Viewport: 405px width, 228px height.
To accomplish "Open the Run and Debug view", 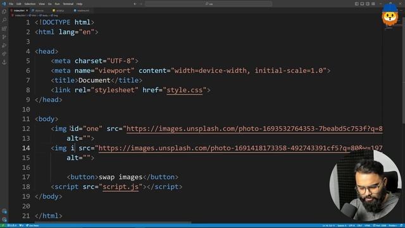I will pyautogui.click(x=4, y=46).
